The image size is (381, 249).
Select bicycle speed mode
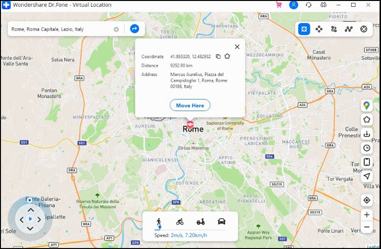tap(180, 221)
